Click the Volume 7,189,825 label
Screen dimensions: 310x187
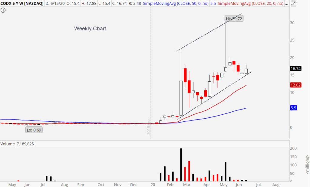[x=17, y=144]
